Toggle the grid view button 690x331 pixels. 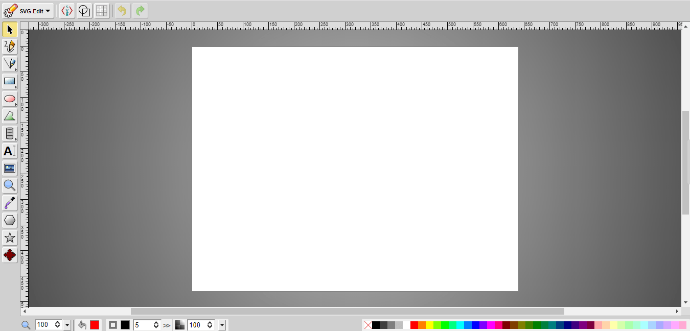click(102, 11)
